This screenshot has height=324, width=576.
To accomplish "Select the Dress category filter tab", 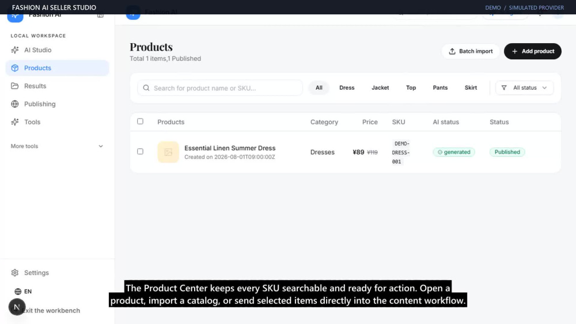I will click(347, 87).
